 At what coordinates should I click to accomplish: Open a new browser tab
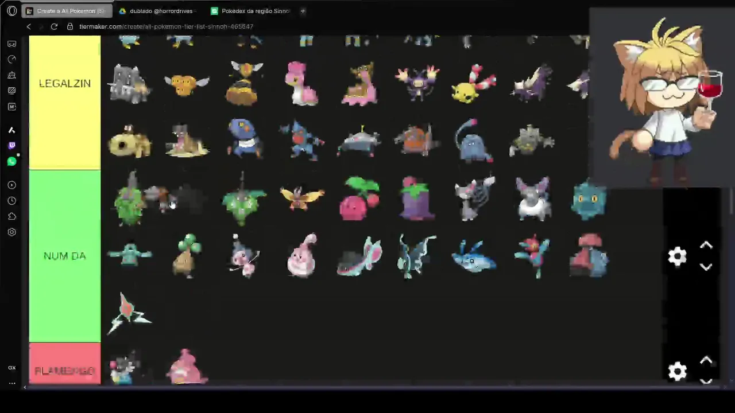pos(303,11)
